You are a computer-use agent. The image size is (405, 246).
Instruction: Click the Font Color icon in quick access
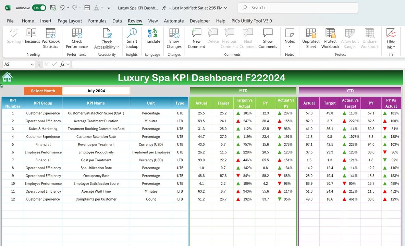pos(96,8)
